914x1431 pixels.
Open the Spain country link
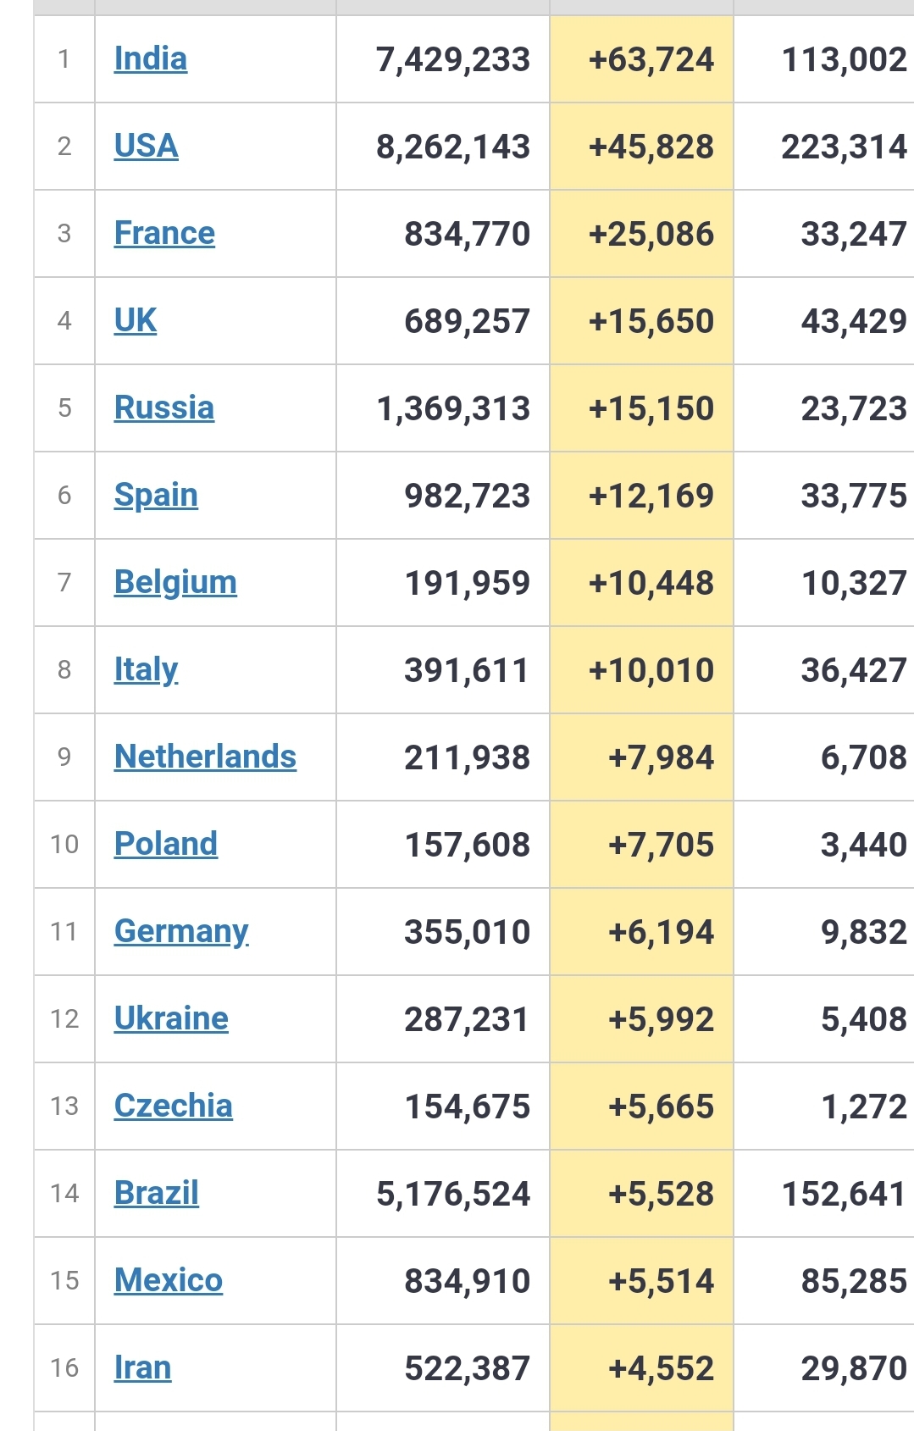tap(156, 496)
